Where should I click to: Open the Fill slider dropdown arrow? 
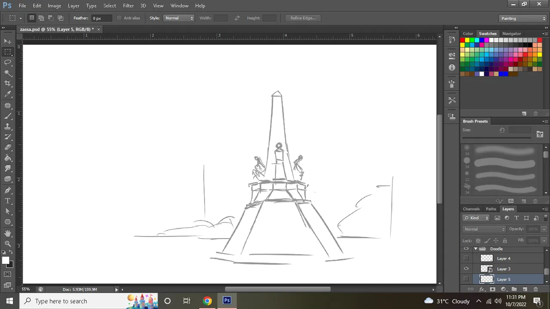pos(544,240)
